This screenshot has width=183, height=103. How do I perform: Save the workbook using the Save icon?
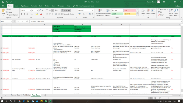pyautogui.click(x=3, y=2)
